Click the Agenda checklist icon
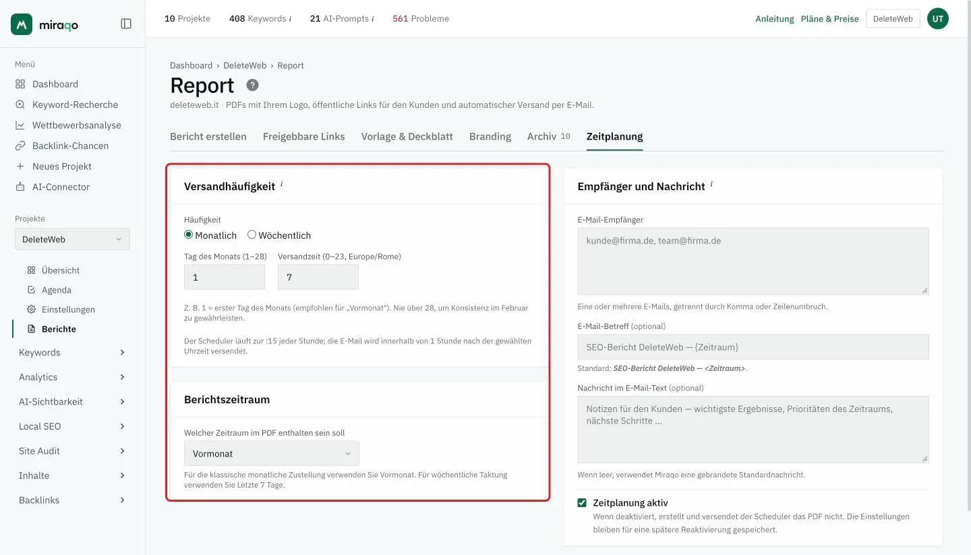The width and height of the screenshot is (971, 555). 31,290
